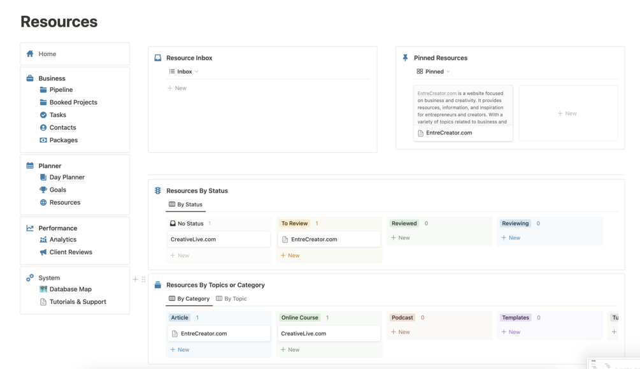The image size is (640, 369).
Task: Add new item under Reviewed column
Action: pyautogui.click(x=401, y=238)
